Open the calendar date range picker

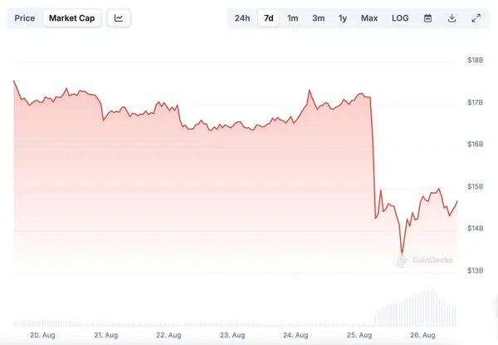(427, 17)
